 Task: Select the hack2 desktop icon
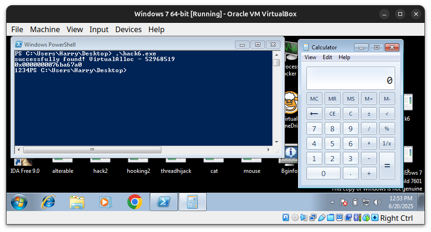tap(100, 167)
